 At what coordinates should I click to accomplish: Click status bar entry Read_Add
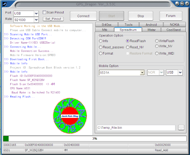click(161, 150)
